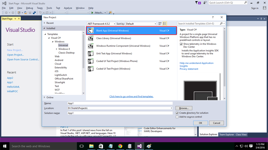The width and height of the screenshot is (268, 150).
Task: Click the Cancel button
Action: tap(216, 123)
